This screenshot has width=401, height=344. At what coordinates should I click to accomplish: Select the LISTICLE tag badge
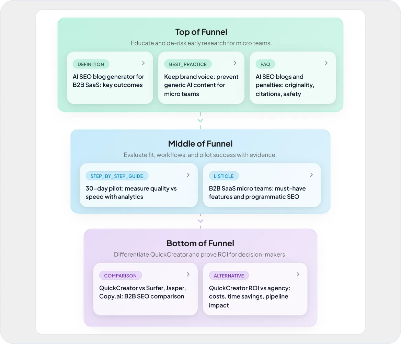coord(224,176)
